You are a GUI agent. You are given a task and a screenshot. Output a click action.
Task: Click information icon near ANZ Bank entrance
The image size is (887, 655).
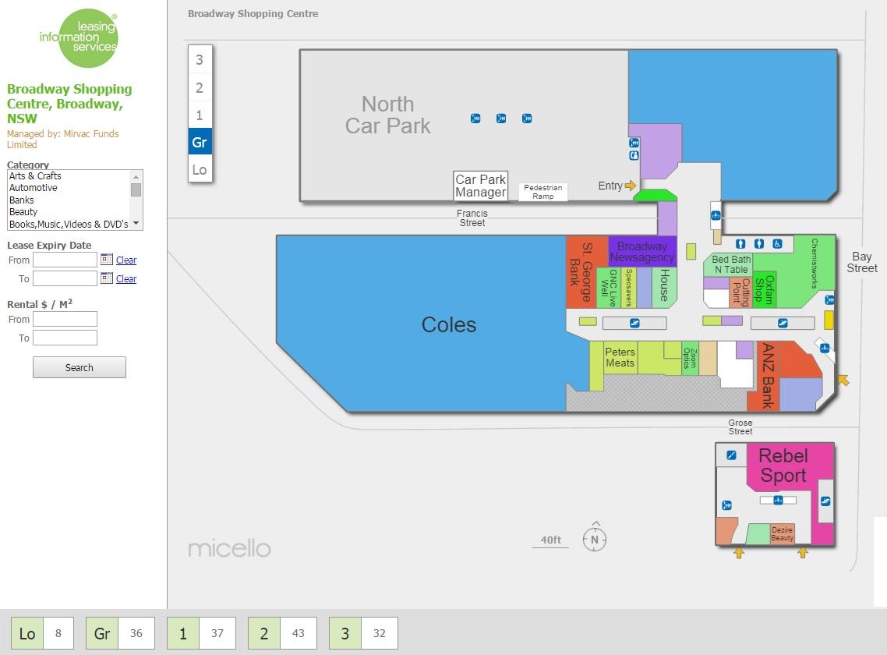825,348
